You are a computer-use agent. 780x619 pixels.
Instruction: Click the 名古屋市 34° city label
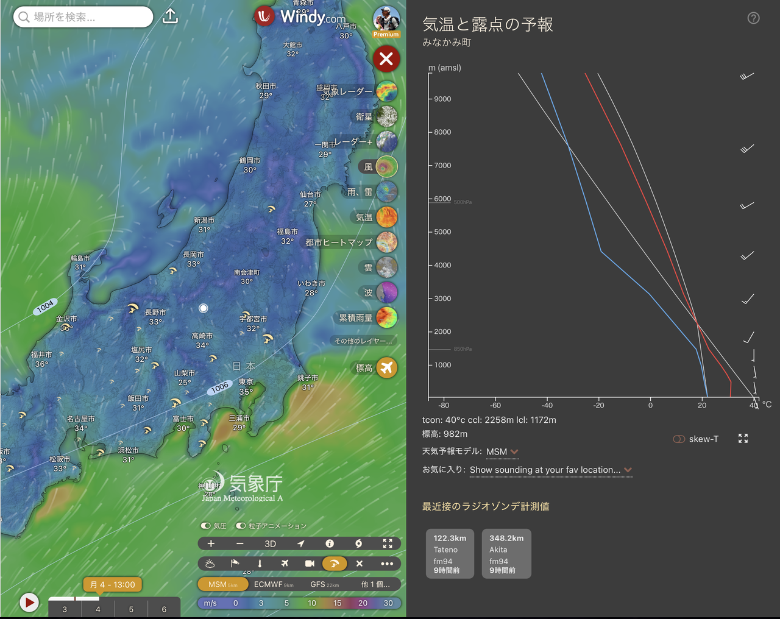(x=81, y=423)
